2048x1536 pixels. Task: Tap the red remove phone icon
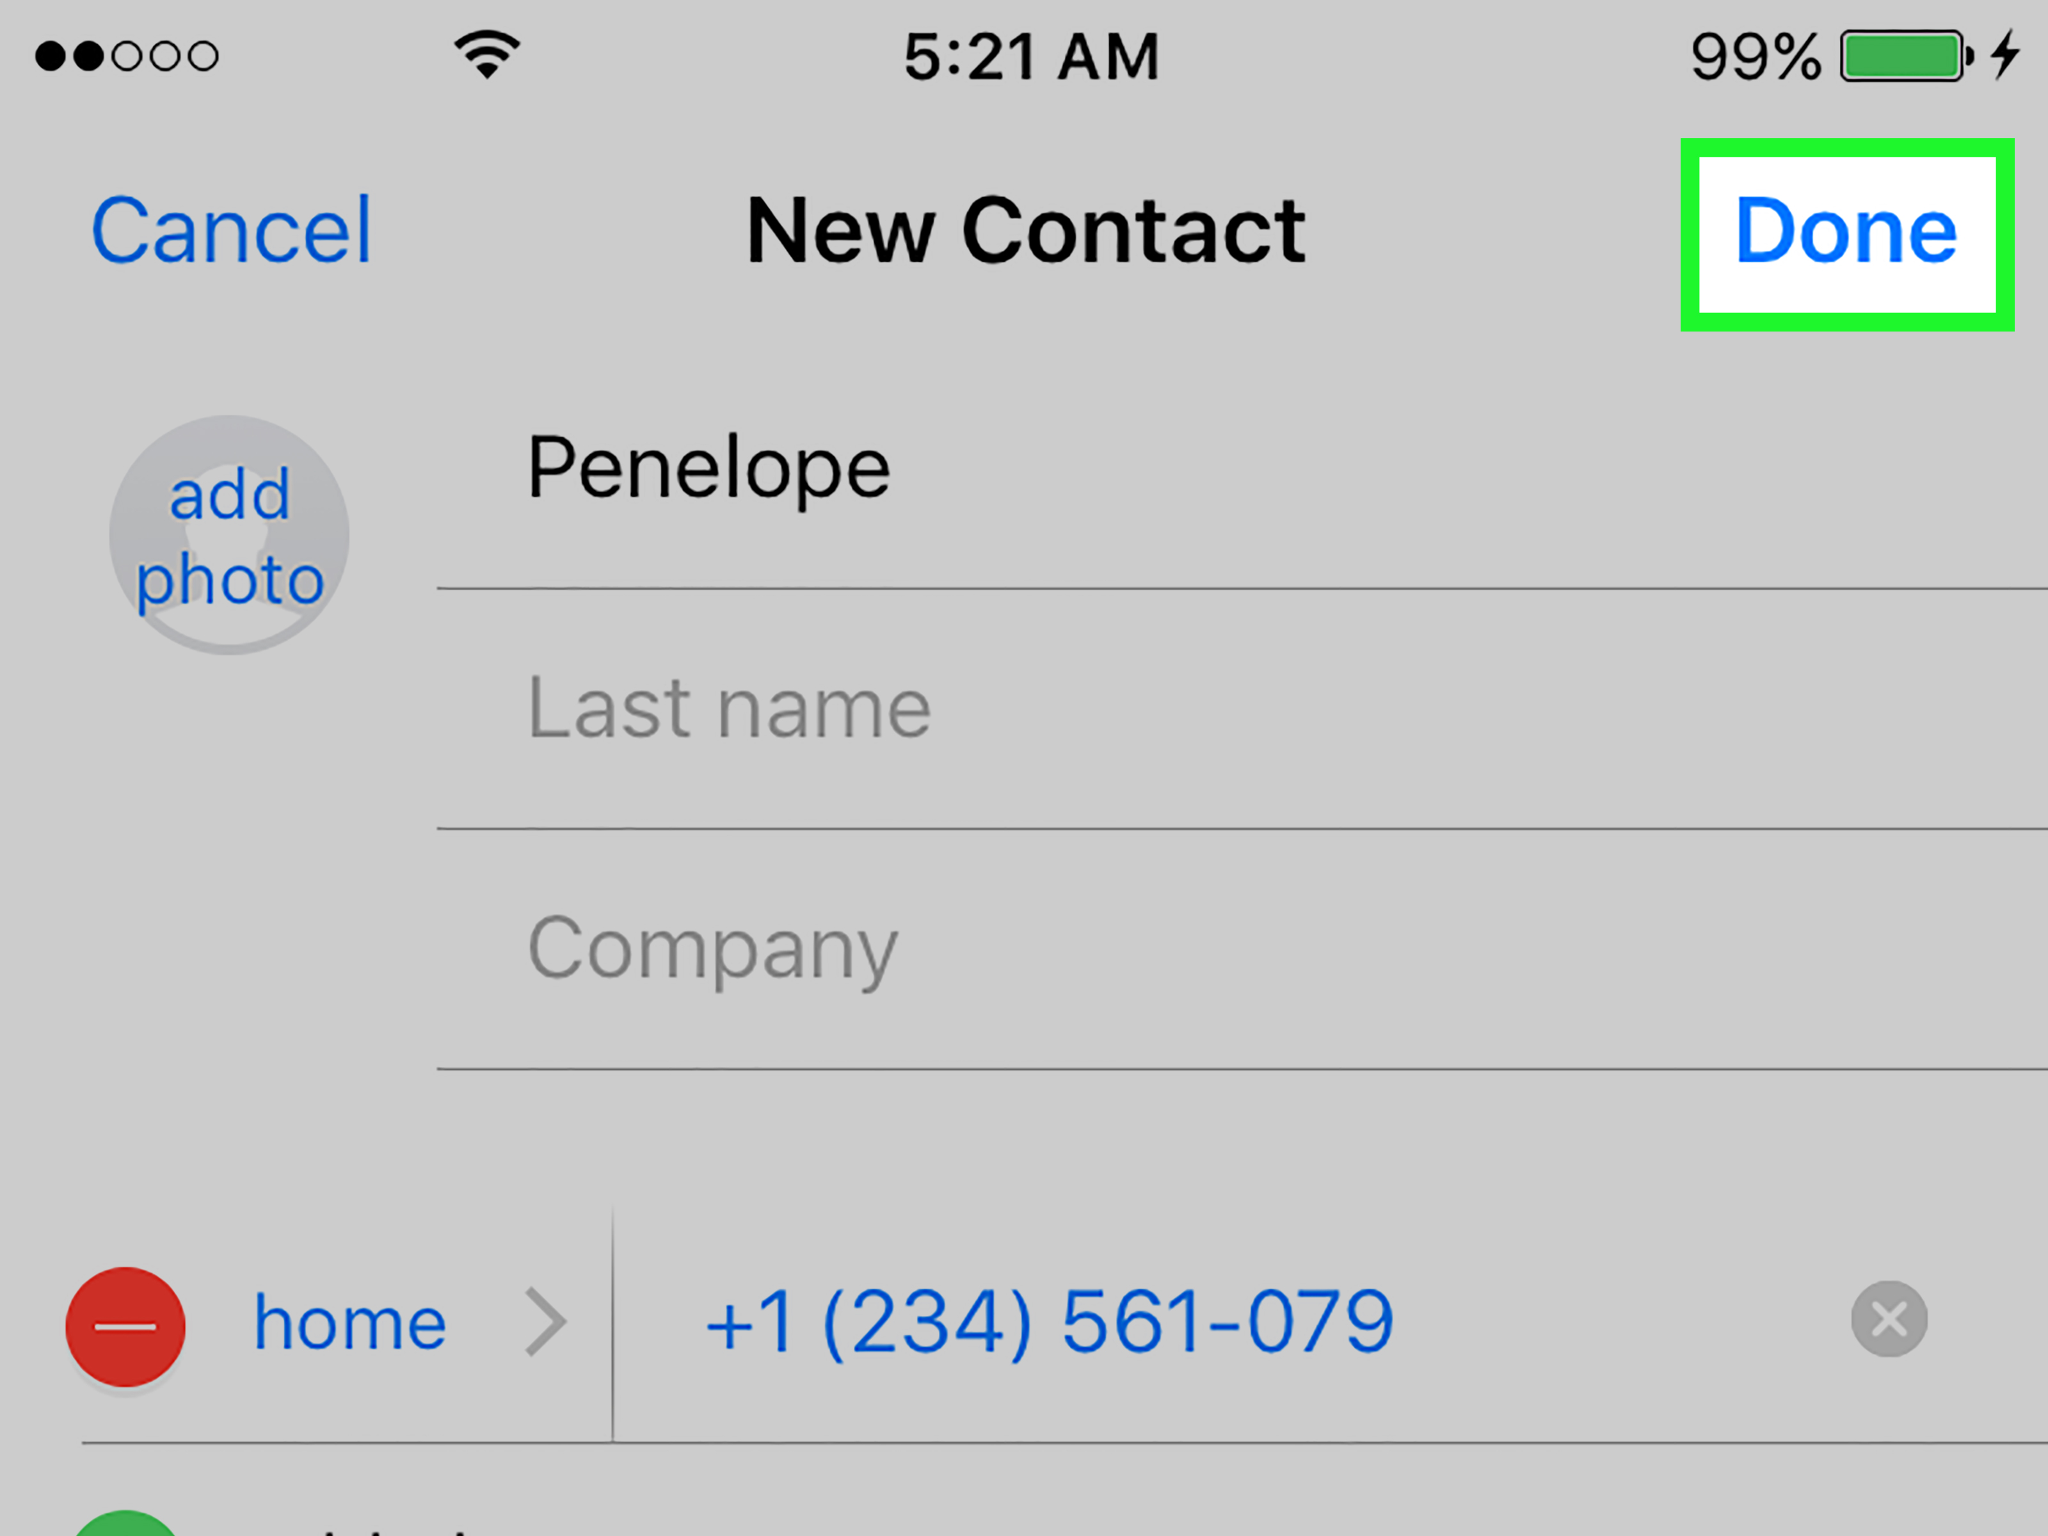tap(122, 1323)
